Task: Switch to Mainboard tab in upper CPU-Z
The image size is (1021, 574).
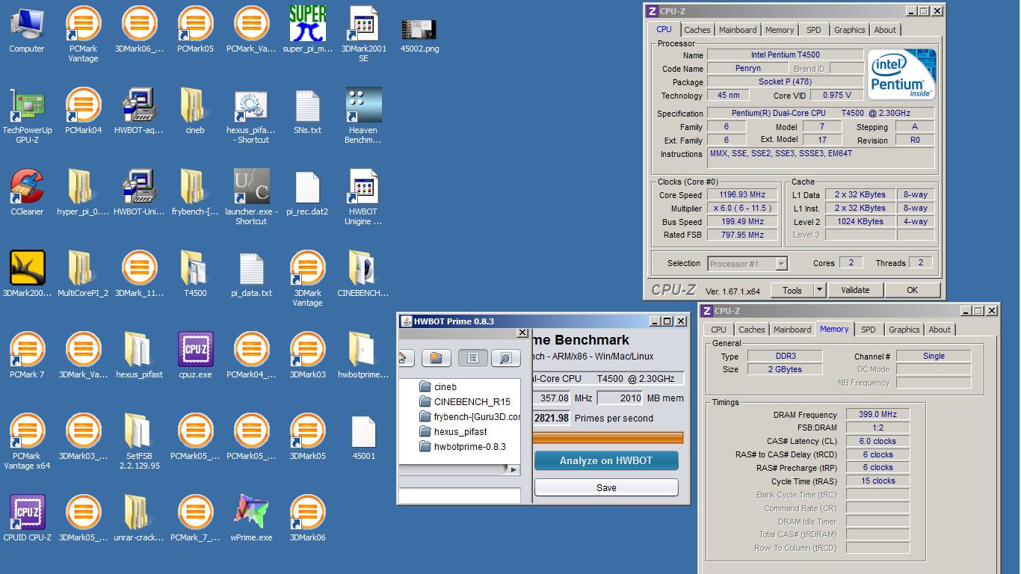Action: click(738, 30)
